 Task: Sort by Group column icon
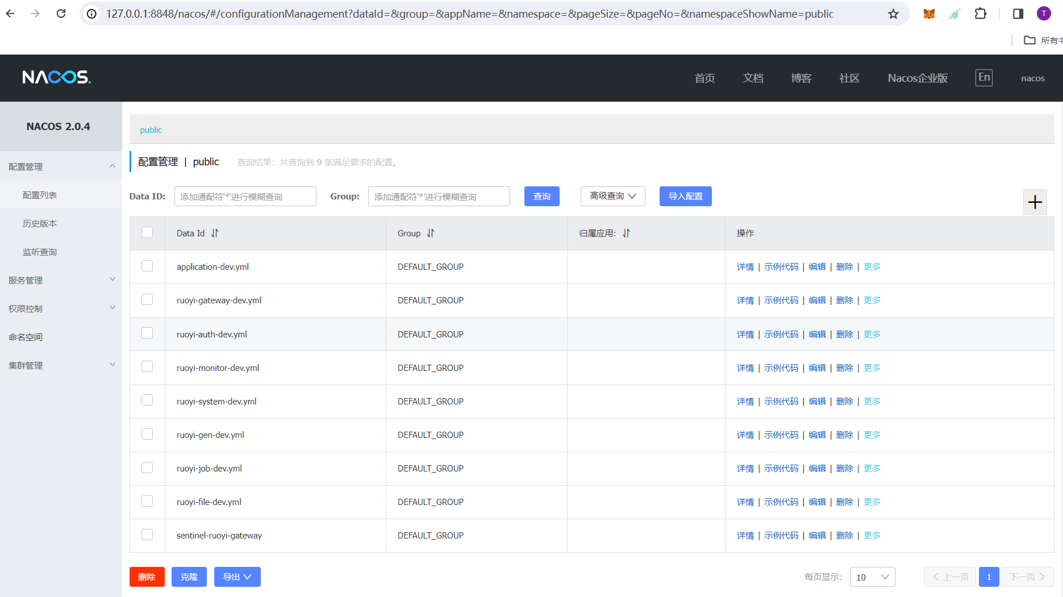click(x=431, y=233)
